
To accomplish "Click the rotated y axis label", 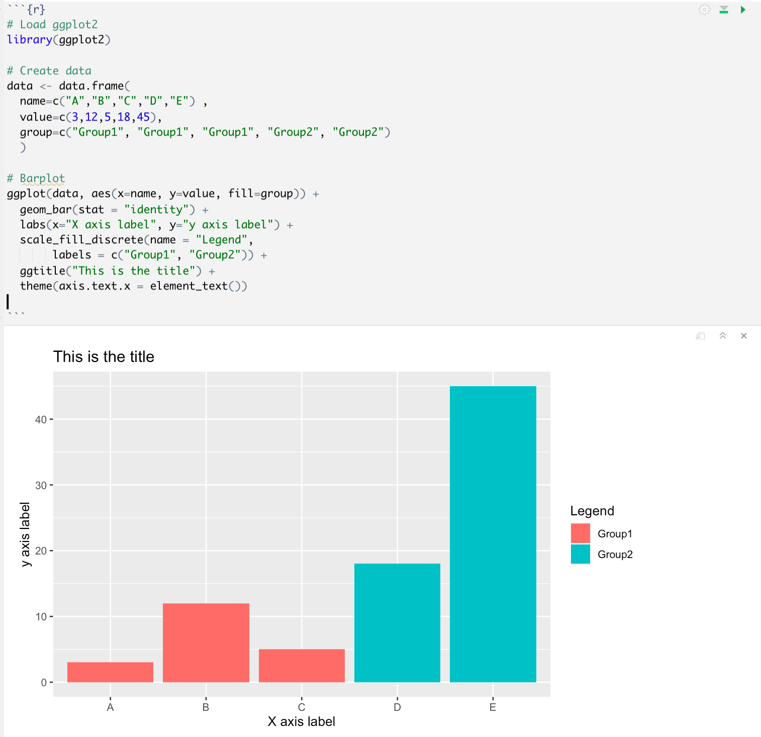I will pos(25,534).
